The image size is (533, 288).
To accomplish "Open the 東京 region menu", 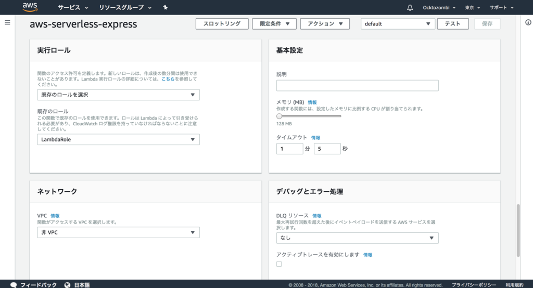I will (472, 7).
